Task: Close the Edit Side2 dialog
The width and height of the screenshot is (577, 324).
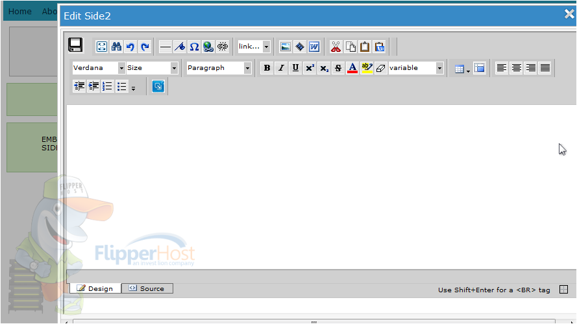Action: coord(569,14)
